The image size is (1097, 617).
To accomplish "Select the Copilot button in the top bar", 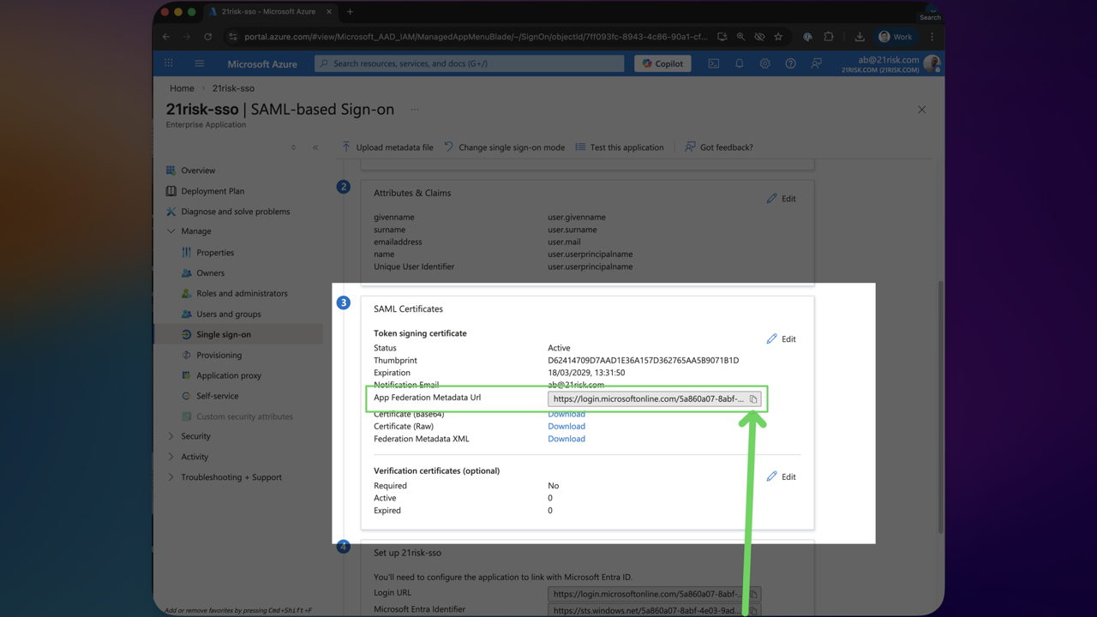I will click(662, 63).
